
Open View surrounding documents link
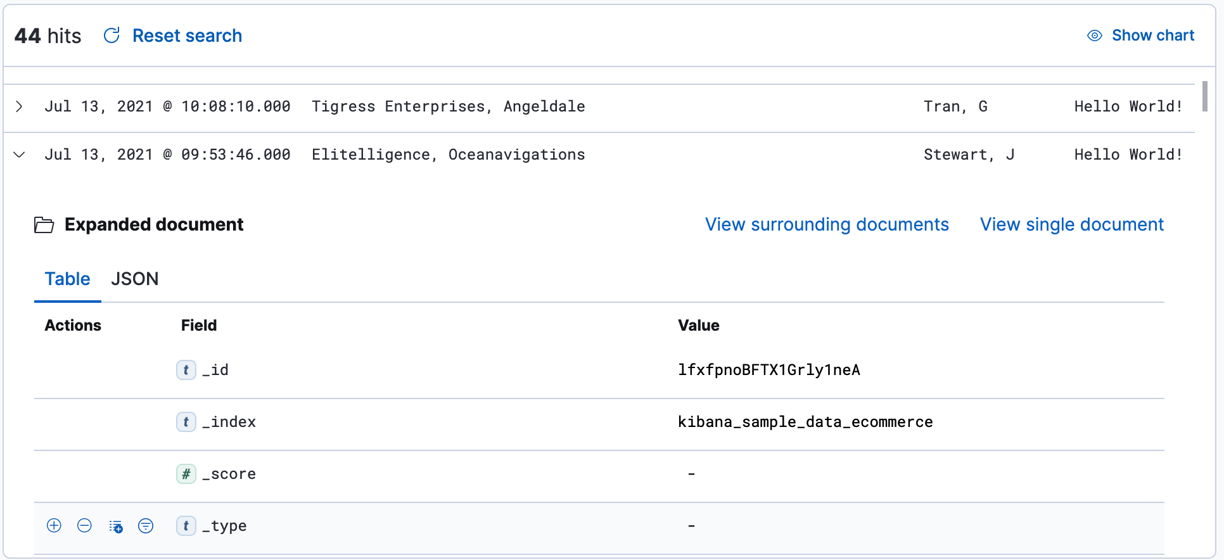pos(827,224)
